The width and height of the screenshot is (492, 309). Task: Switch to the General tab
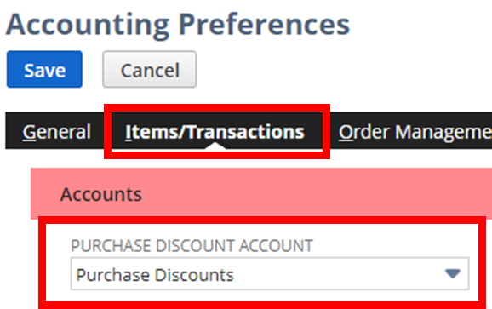57,132
